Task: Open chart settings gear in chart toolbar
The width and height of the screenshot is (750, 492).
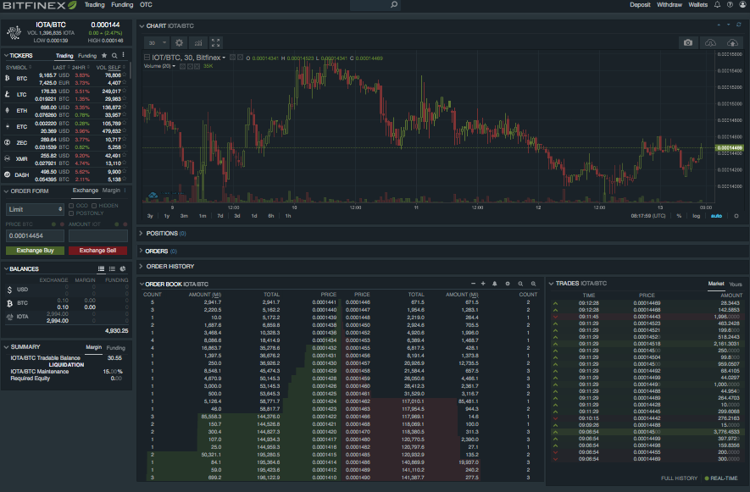Action: click(x=180, y=42)
